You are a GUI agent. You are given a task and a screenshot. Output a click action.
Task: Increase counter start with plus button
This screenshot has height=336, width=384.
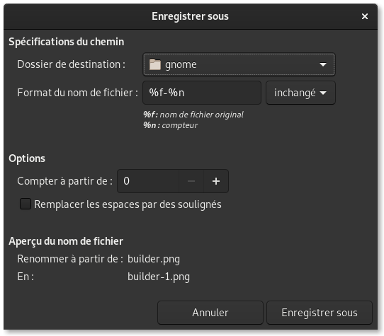[x=216, y=181]
